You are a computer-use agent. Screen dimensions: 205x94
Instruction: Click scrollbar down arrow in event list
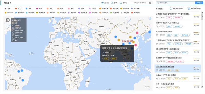pyautogui.click(x=202, y=87)
